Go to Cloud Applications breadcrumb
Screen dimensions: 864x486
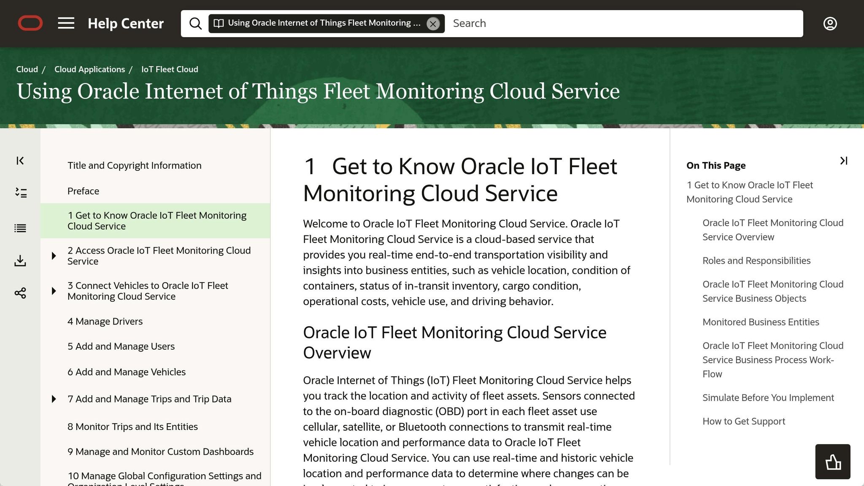point(89,69)
